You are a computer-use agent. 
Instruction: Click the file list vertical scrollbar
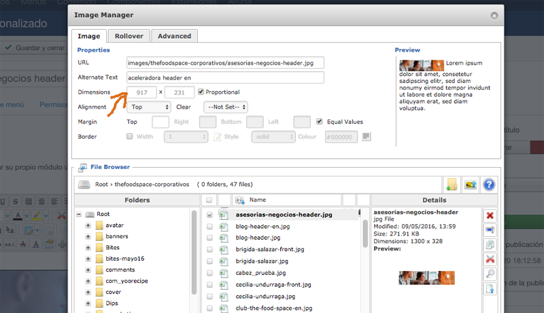[x=365, y=234]
